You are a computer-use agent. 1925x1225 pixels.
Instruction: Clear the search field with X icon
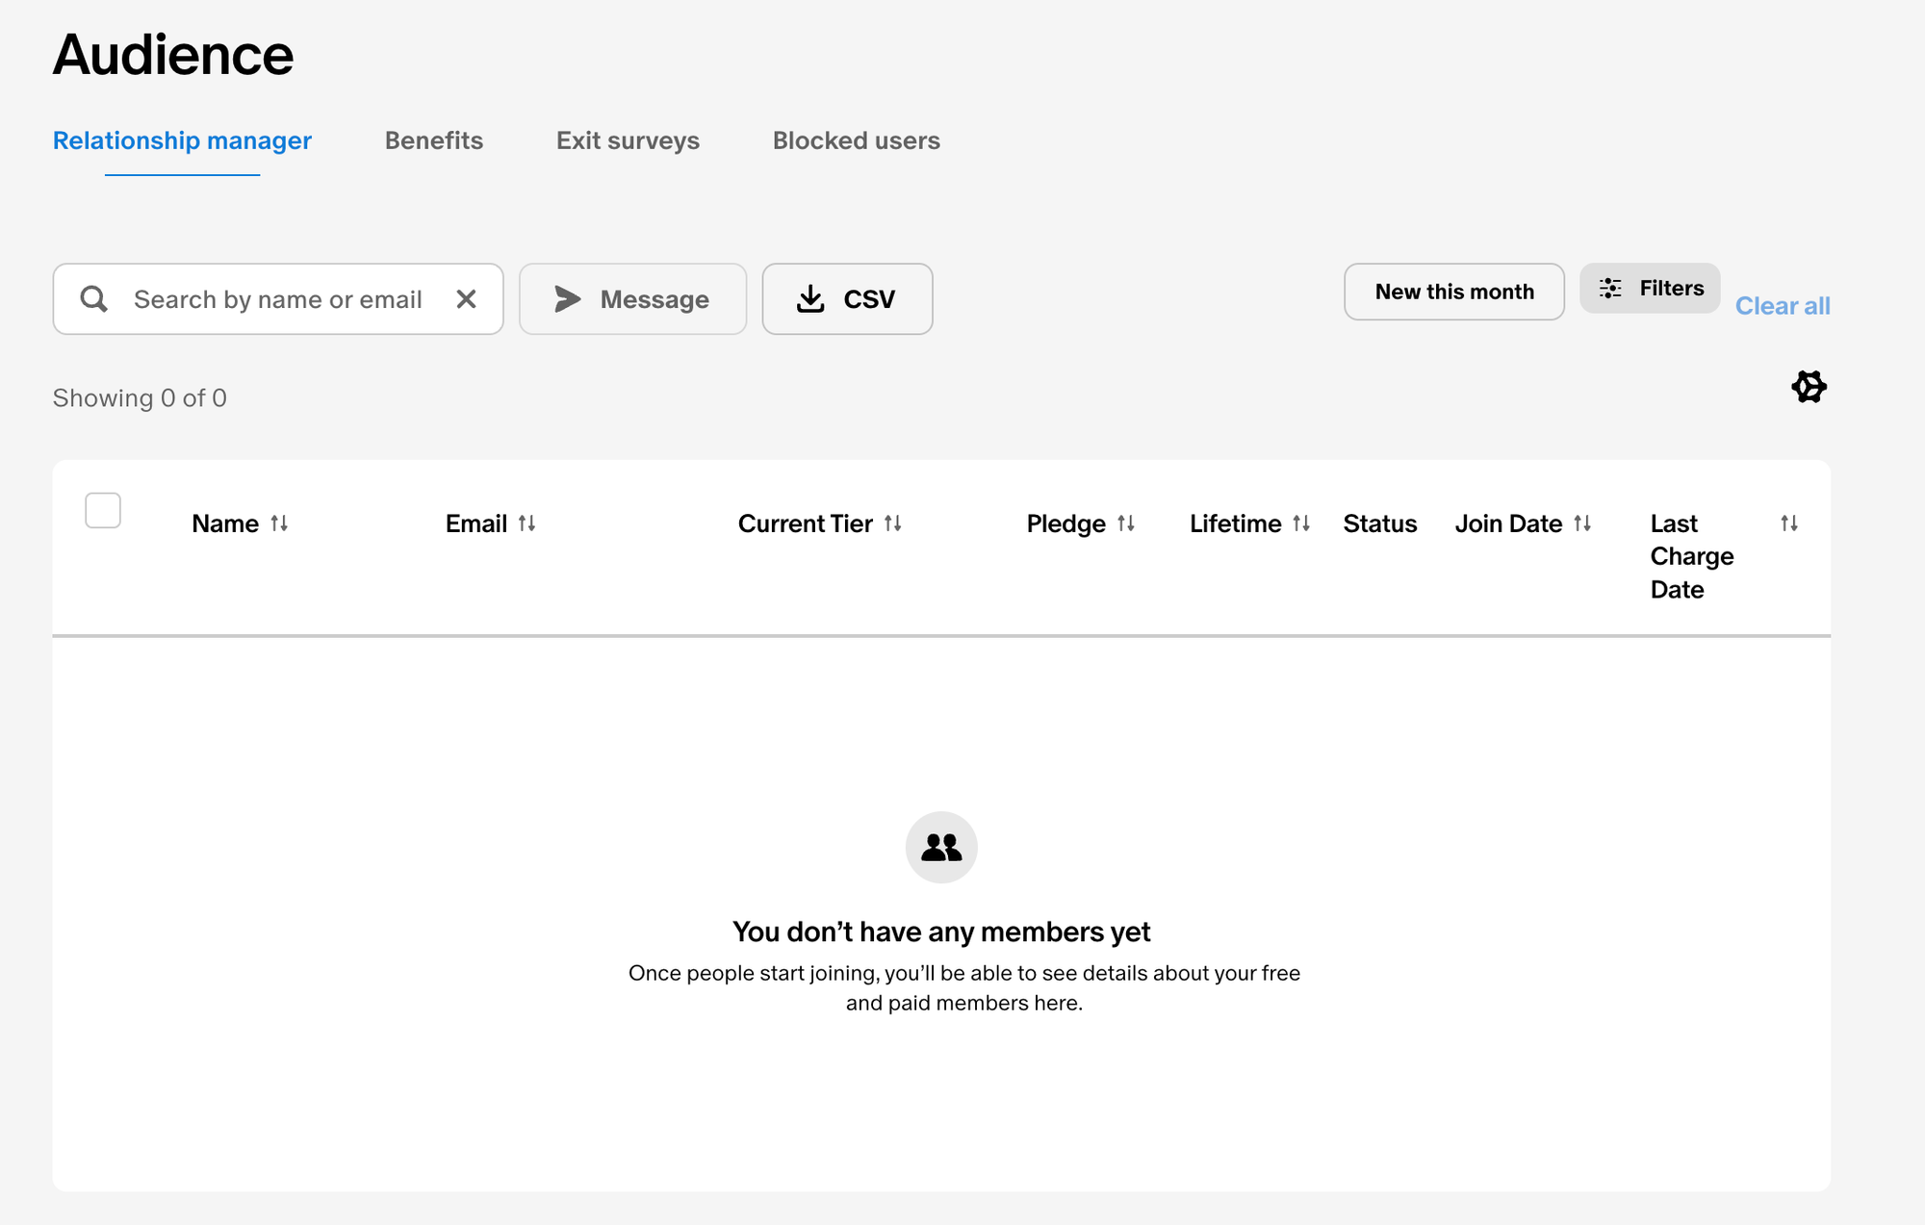tap(466, 299)
